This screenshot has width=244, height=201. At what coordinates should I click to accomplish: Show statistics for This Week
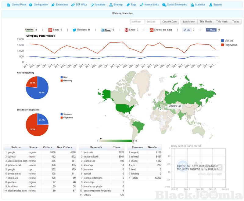[x=222, y=22]
